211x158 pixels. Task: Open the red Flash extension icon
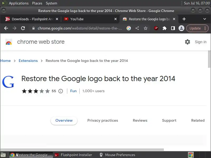(156, 28)
